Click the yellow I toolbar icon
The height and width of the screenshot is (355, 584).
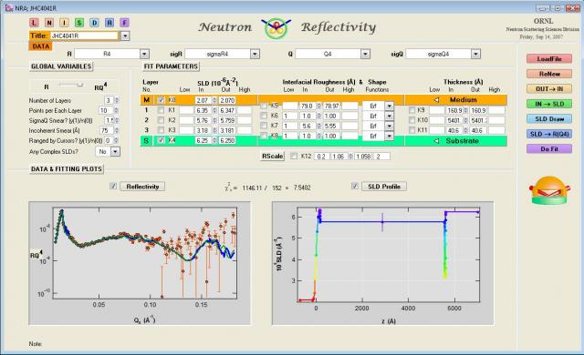pyautogui.click(x=64, y=23)
